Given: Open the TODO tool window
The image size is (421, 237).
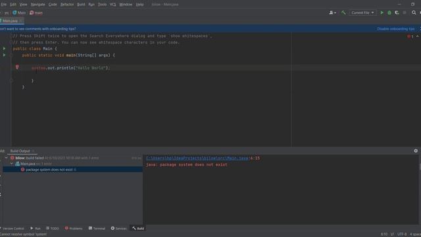Looking at the screenshot, I should pos(53,228).
